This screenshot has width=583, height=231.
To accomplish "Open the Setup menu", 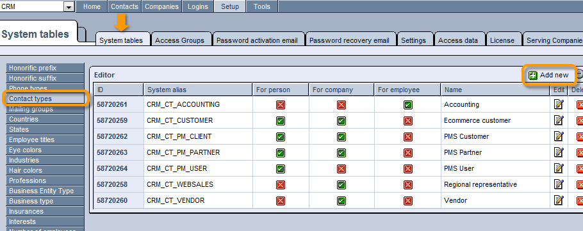I will (230, 6).
